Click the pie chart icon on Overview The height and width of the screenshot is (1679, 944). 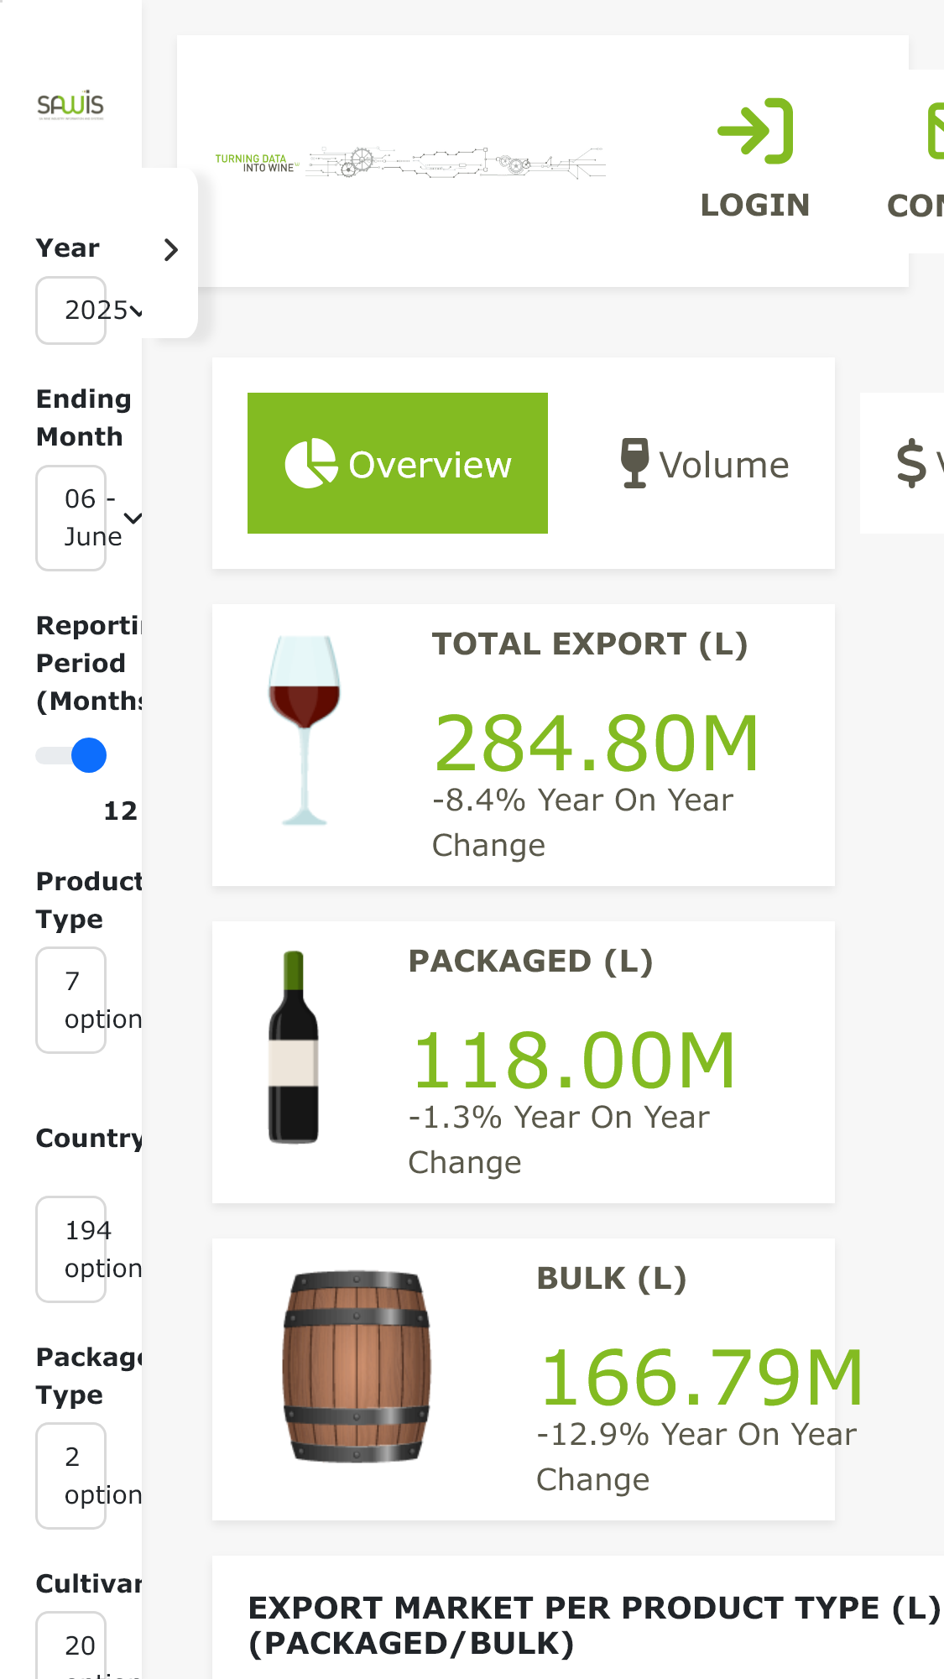(310, 463)
